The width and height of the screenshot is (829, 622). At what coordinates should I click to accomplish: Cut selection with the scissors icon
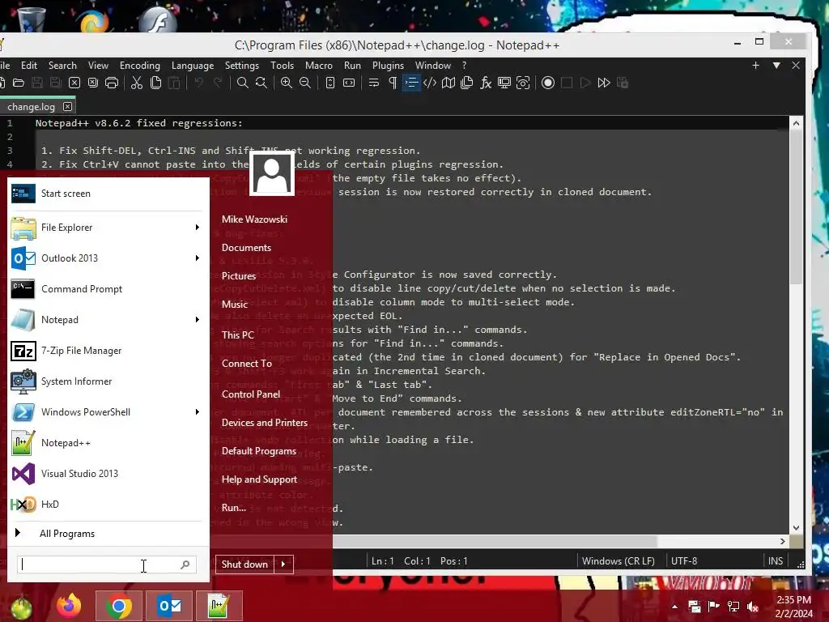pos(137,83)
